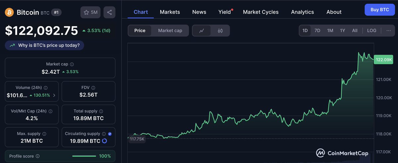Select the 7D time range
The image size is (398, 163).
coord(317,31)
